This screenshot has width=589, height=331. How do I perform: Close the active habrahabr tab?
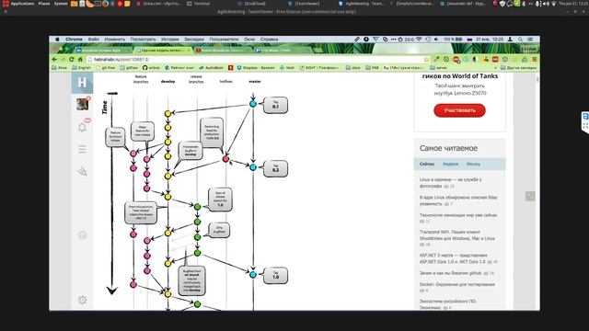coord(189,50)
